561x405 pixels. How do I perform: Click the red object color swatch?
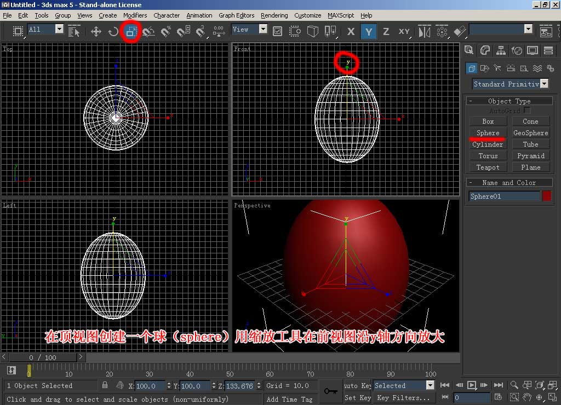547,196
